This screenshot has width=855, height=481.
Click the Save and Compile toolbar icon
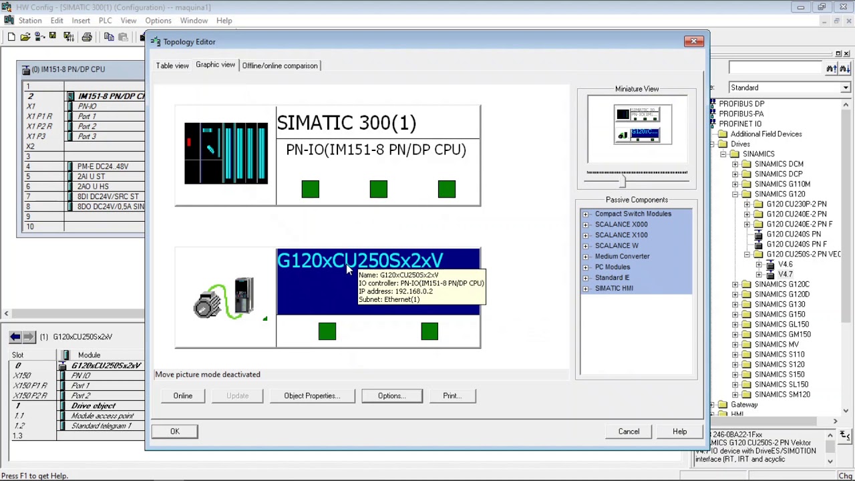68,37
